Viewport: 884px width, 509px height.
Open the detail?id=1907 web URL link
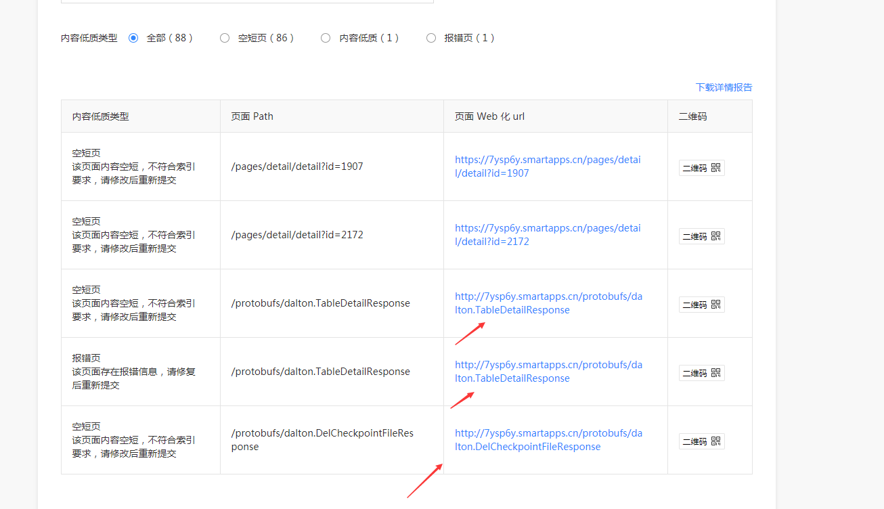[548, 167]
